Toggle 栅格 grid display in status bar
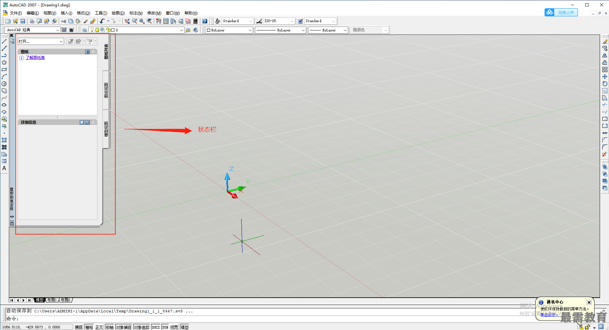 click(89, 327)
